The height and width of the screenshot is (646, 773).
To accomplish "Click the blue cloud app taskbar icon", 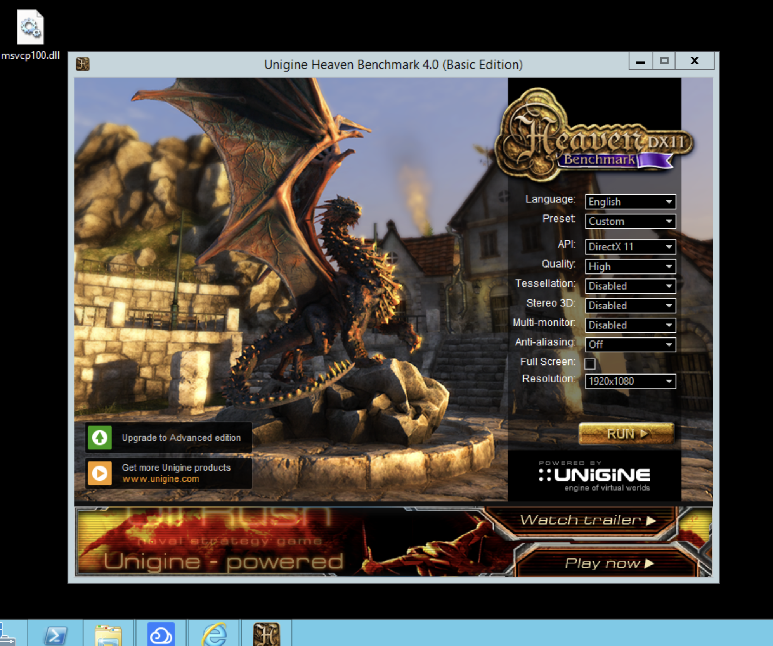I will click(x=161, y=634).
